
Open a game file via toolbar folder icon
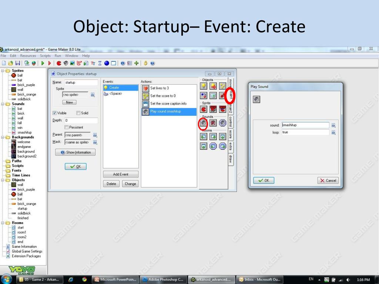click(x=11, y=63)
